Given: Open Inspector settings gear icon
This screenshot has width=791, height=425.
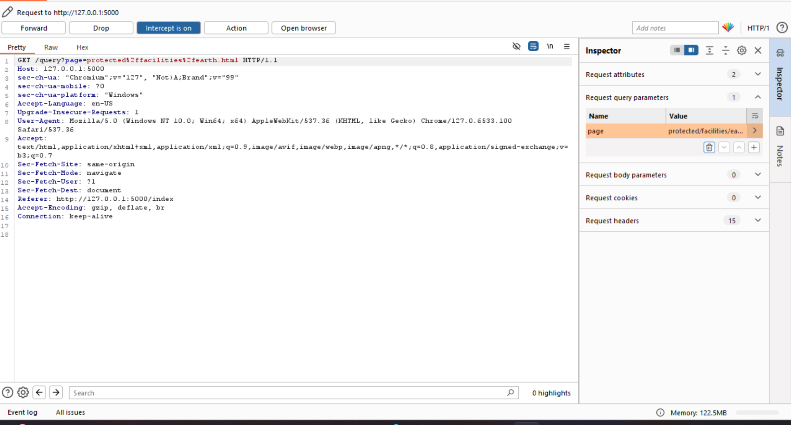Looking at the screenshot, I should click(x=741, y=50).
